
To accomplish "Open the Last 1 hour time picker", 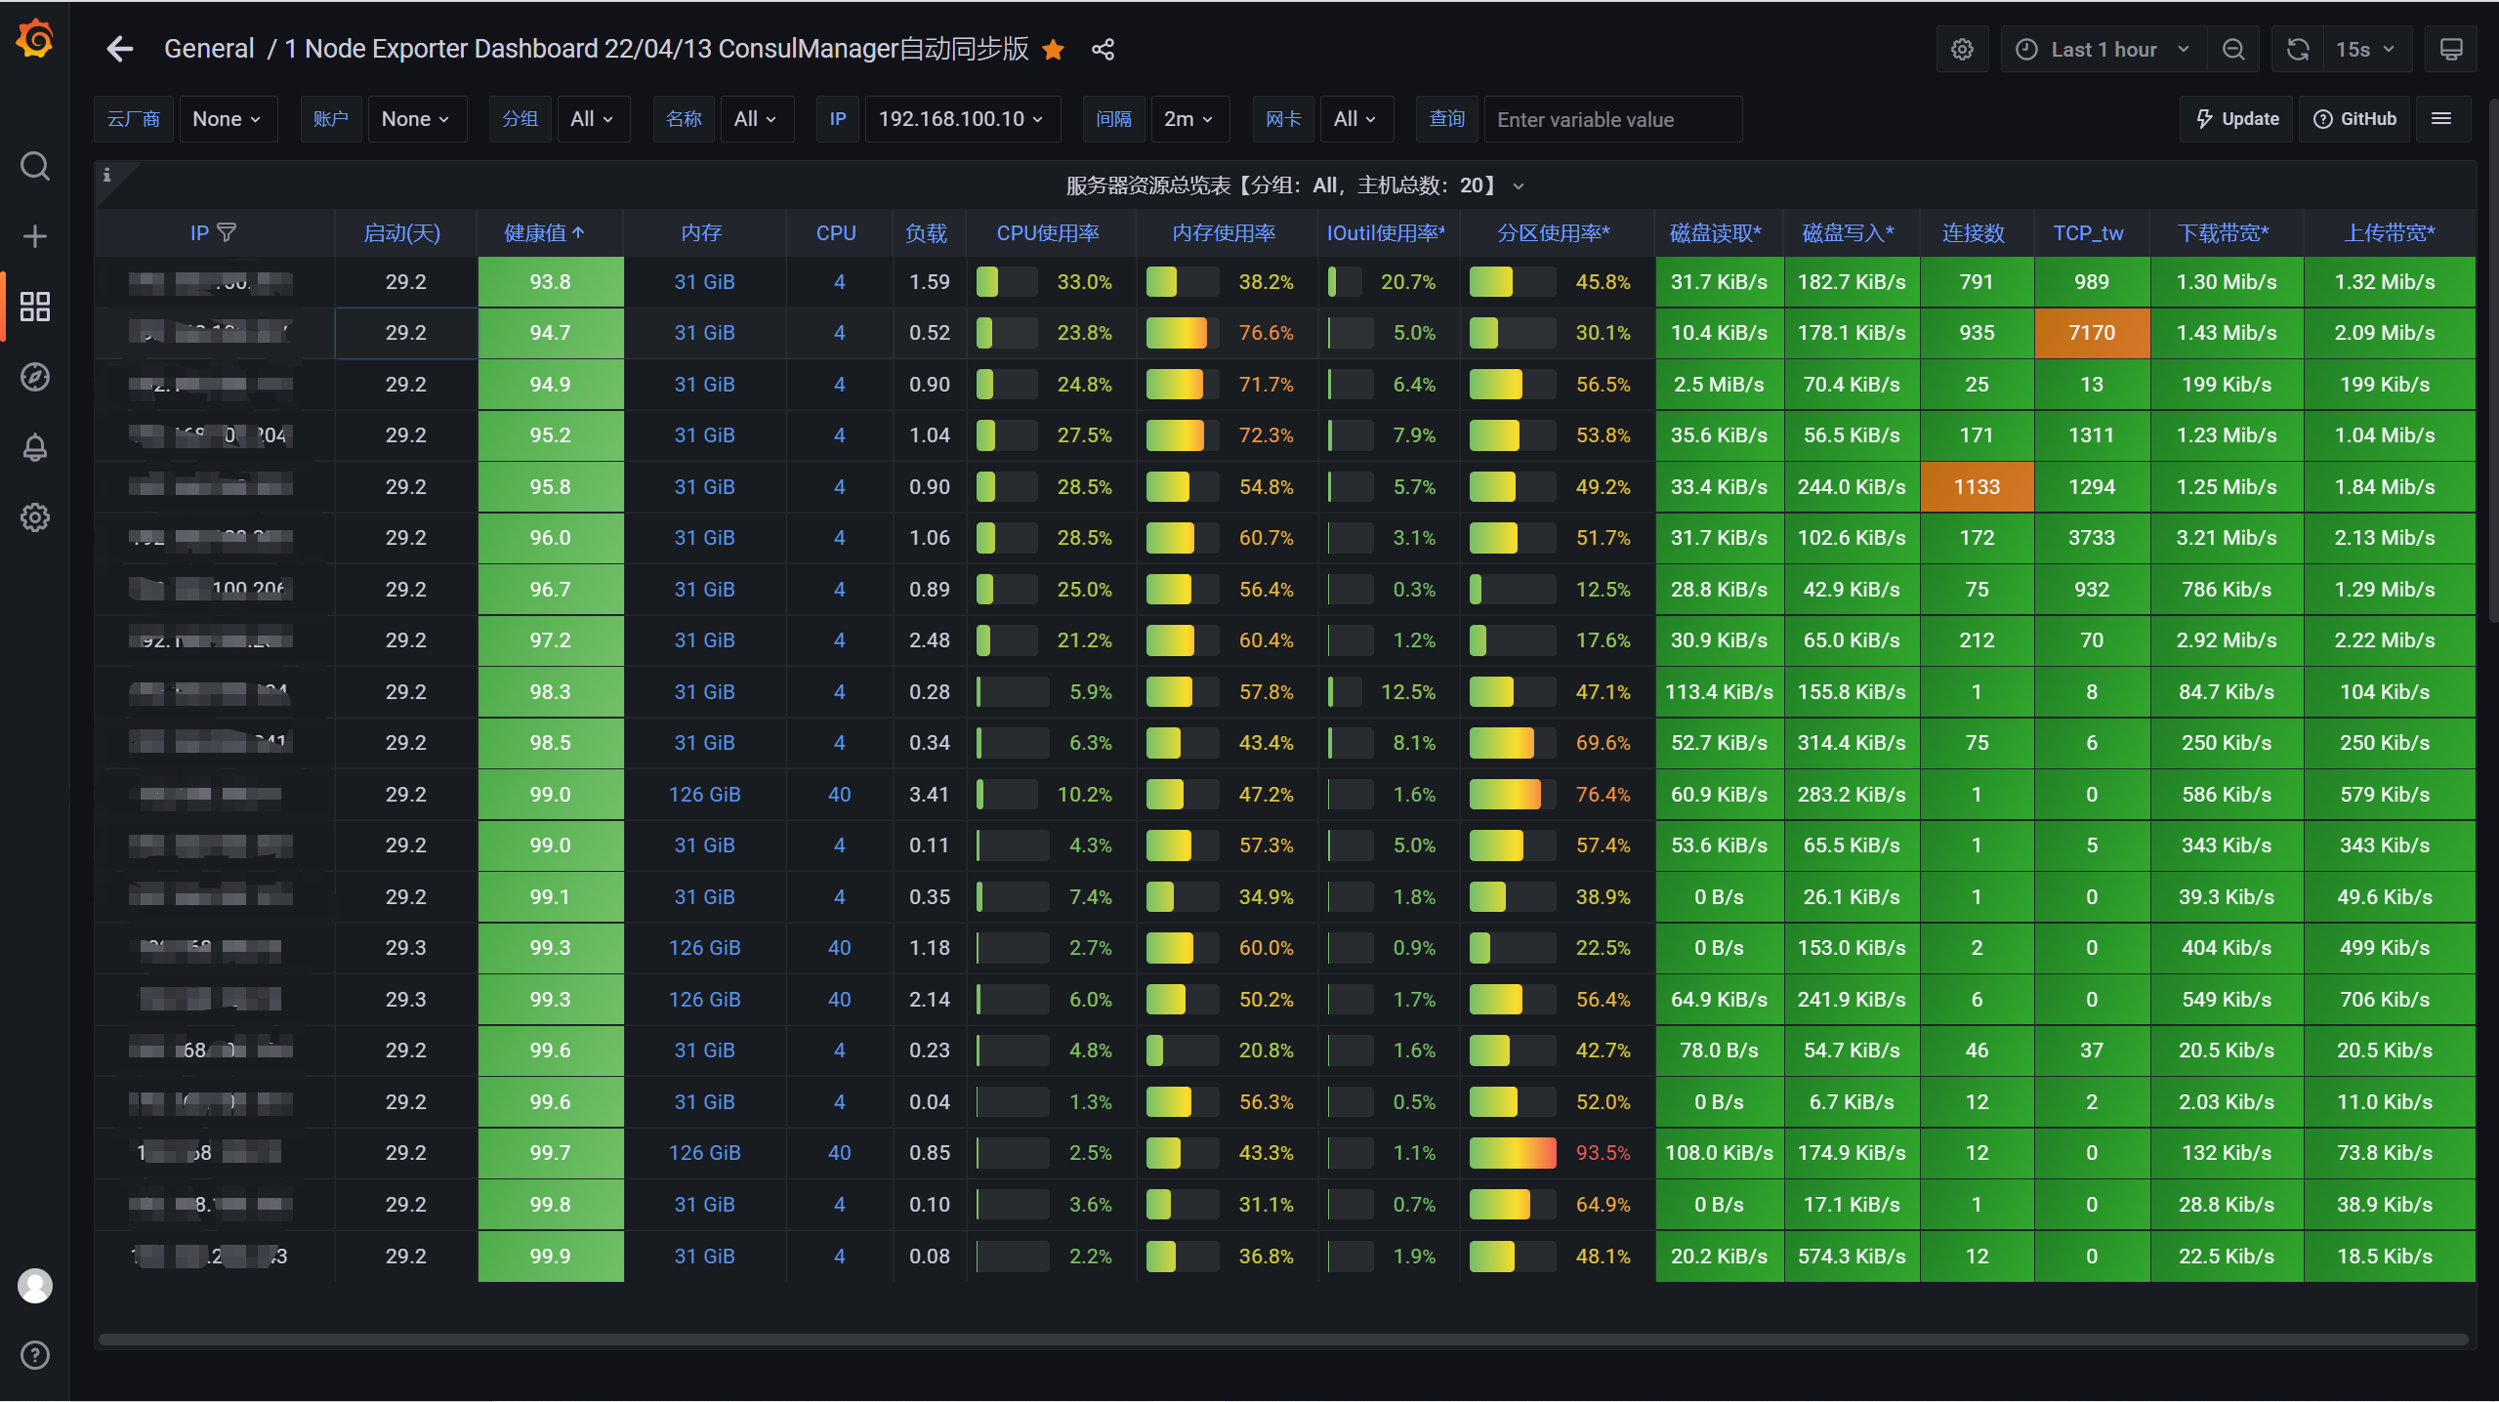I will (2103, 50).
